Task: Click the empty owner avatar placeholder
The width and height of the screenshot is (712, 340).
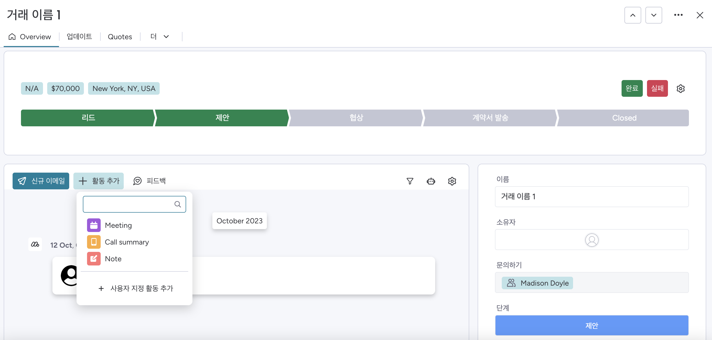Action: (591, 240)
